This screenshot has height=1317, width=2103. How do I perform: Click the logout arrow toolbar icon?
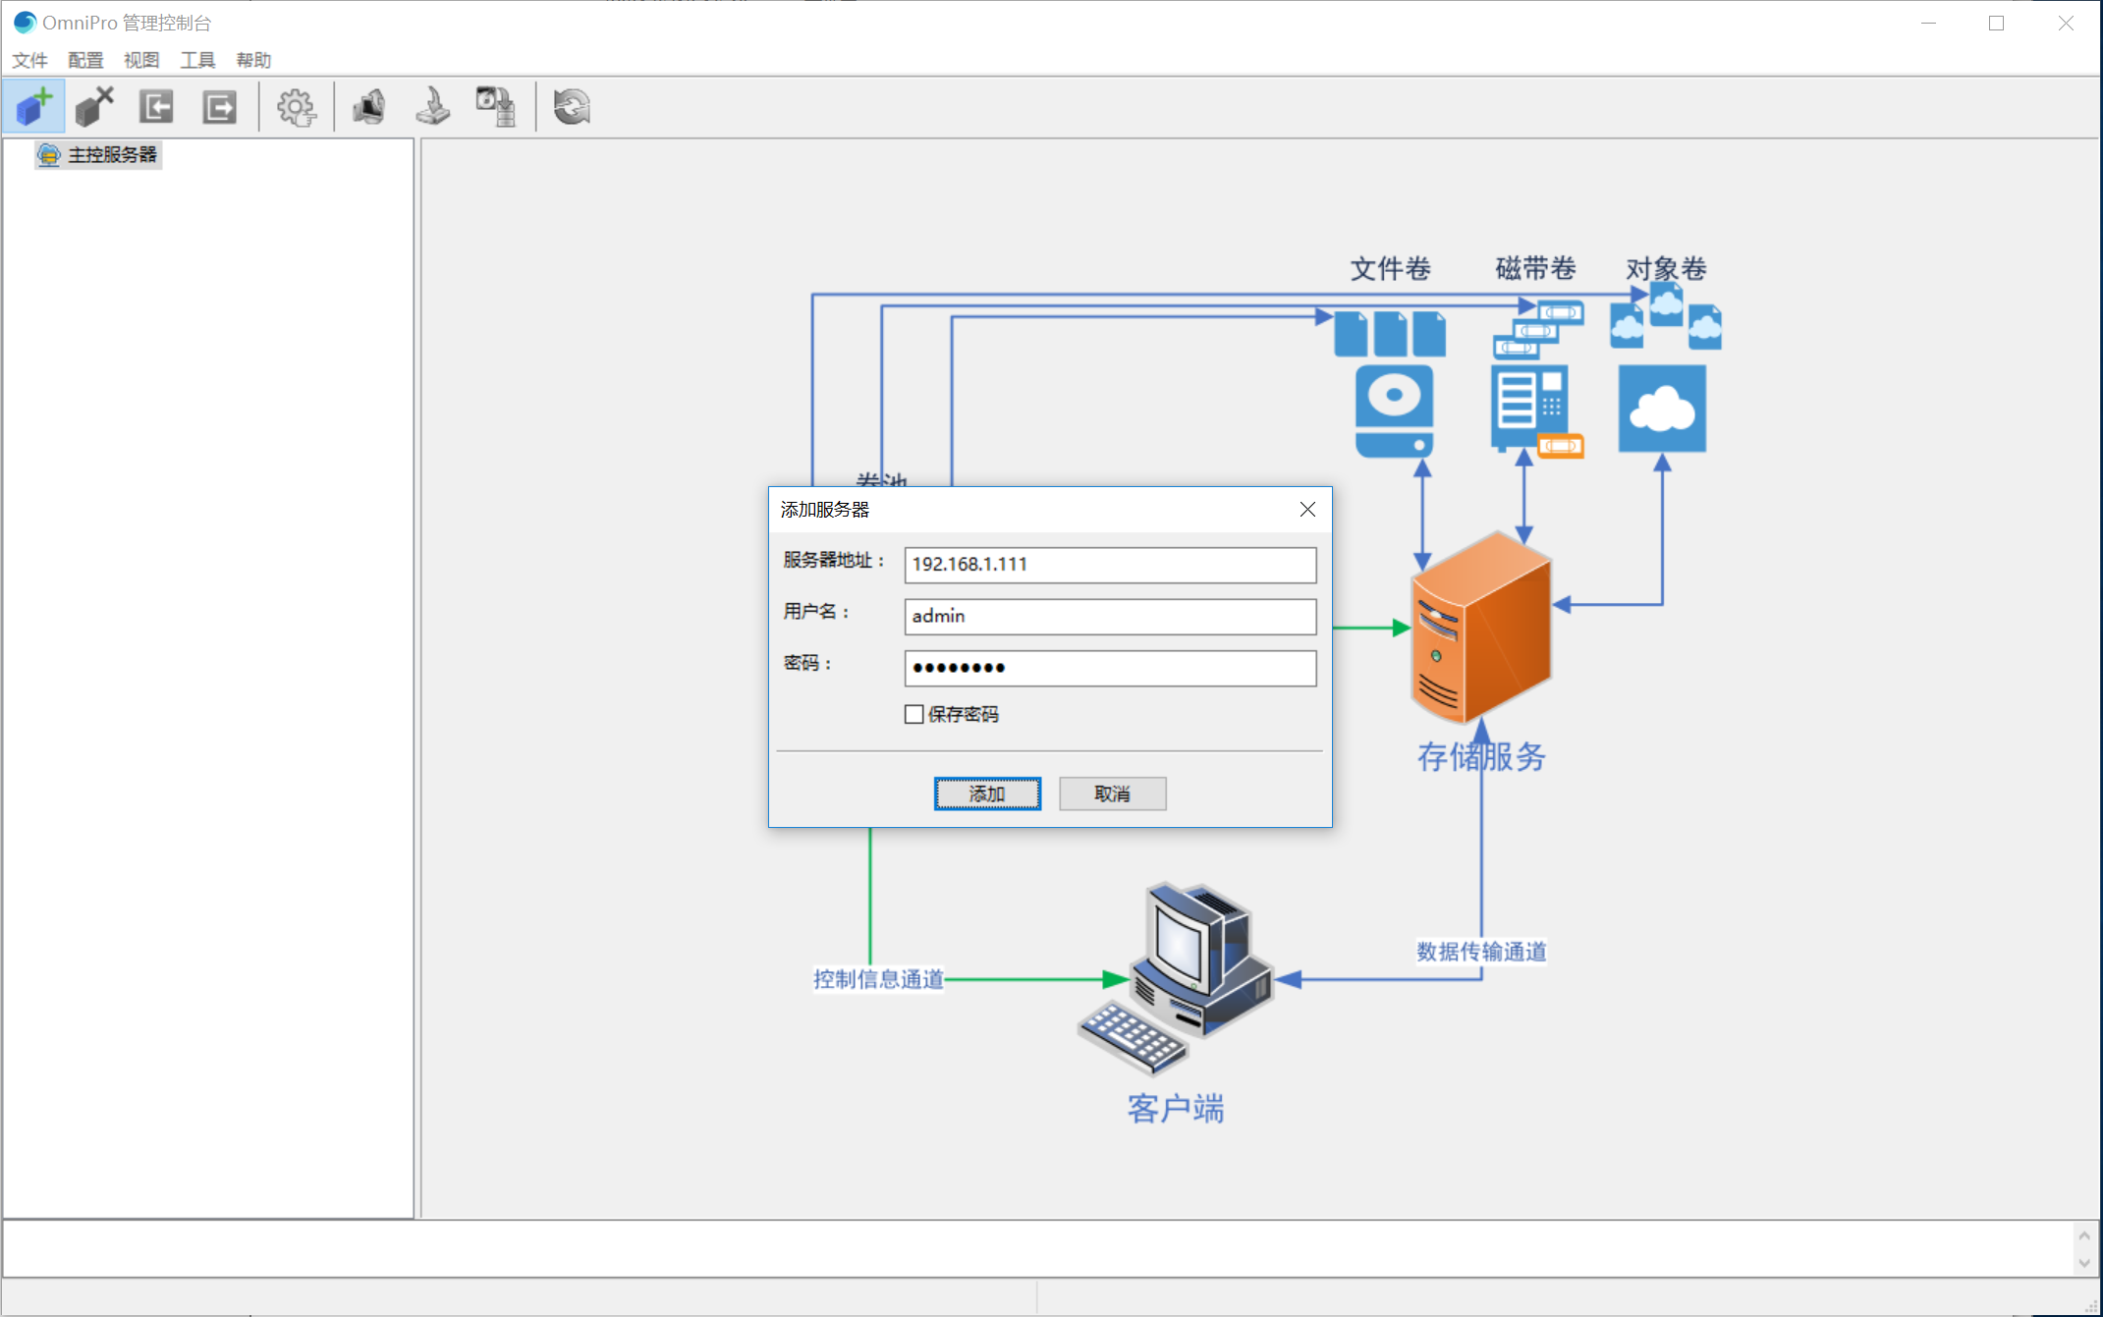coord(219,106)
